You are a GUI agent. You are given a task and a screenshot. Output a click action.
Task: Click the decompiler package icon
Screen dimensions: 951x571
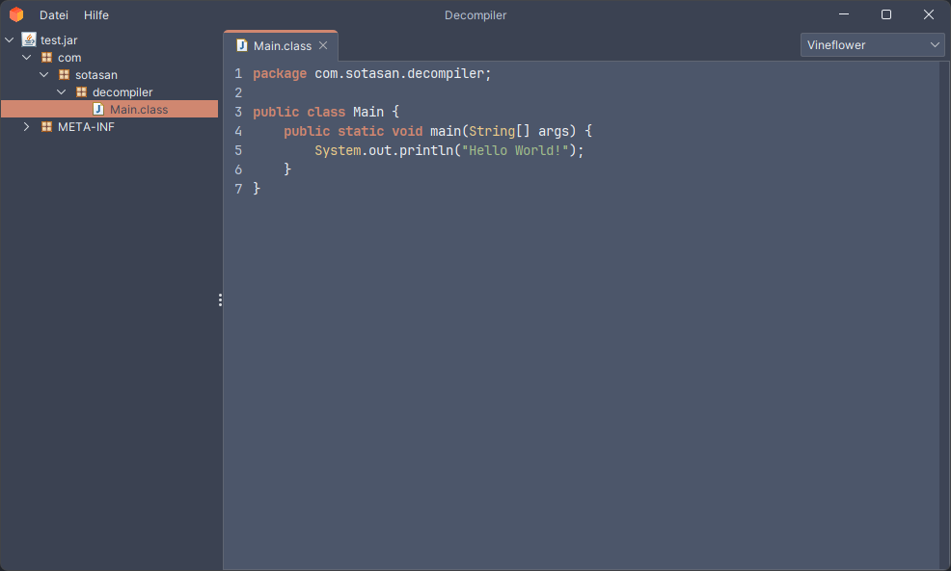click(x=81, y=92)
